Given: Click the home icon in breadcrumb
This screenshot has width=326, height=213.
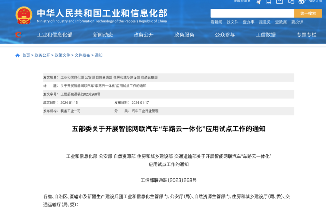Looking at the screenshot, I should click(18, 55).
